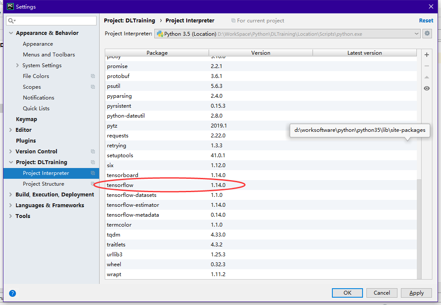This screenshot has width=441, height=305.
Task: Sort by the Package column header
Action: [x=157, y=53]
